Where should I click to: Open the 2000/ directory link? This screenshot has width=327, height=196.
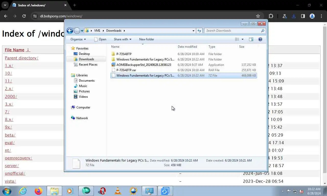pos(11,96)
